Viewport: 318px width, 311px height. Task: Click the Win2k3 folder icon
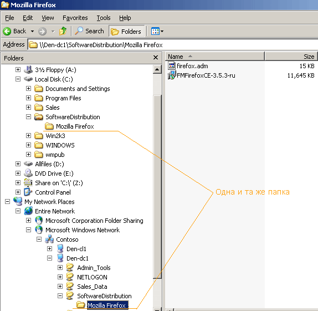pyautogui.click(x=39, y=136)
